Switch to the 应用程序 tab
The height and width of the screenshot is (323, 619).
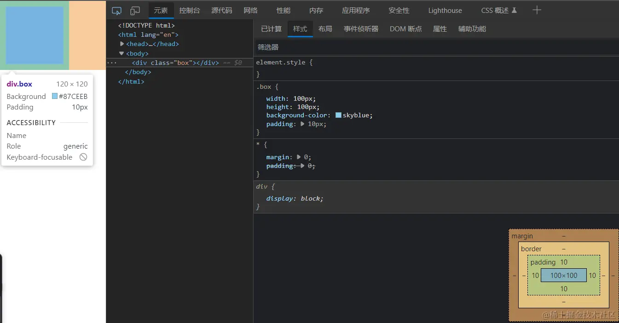356,10
